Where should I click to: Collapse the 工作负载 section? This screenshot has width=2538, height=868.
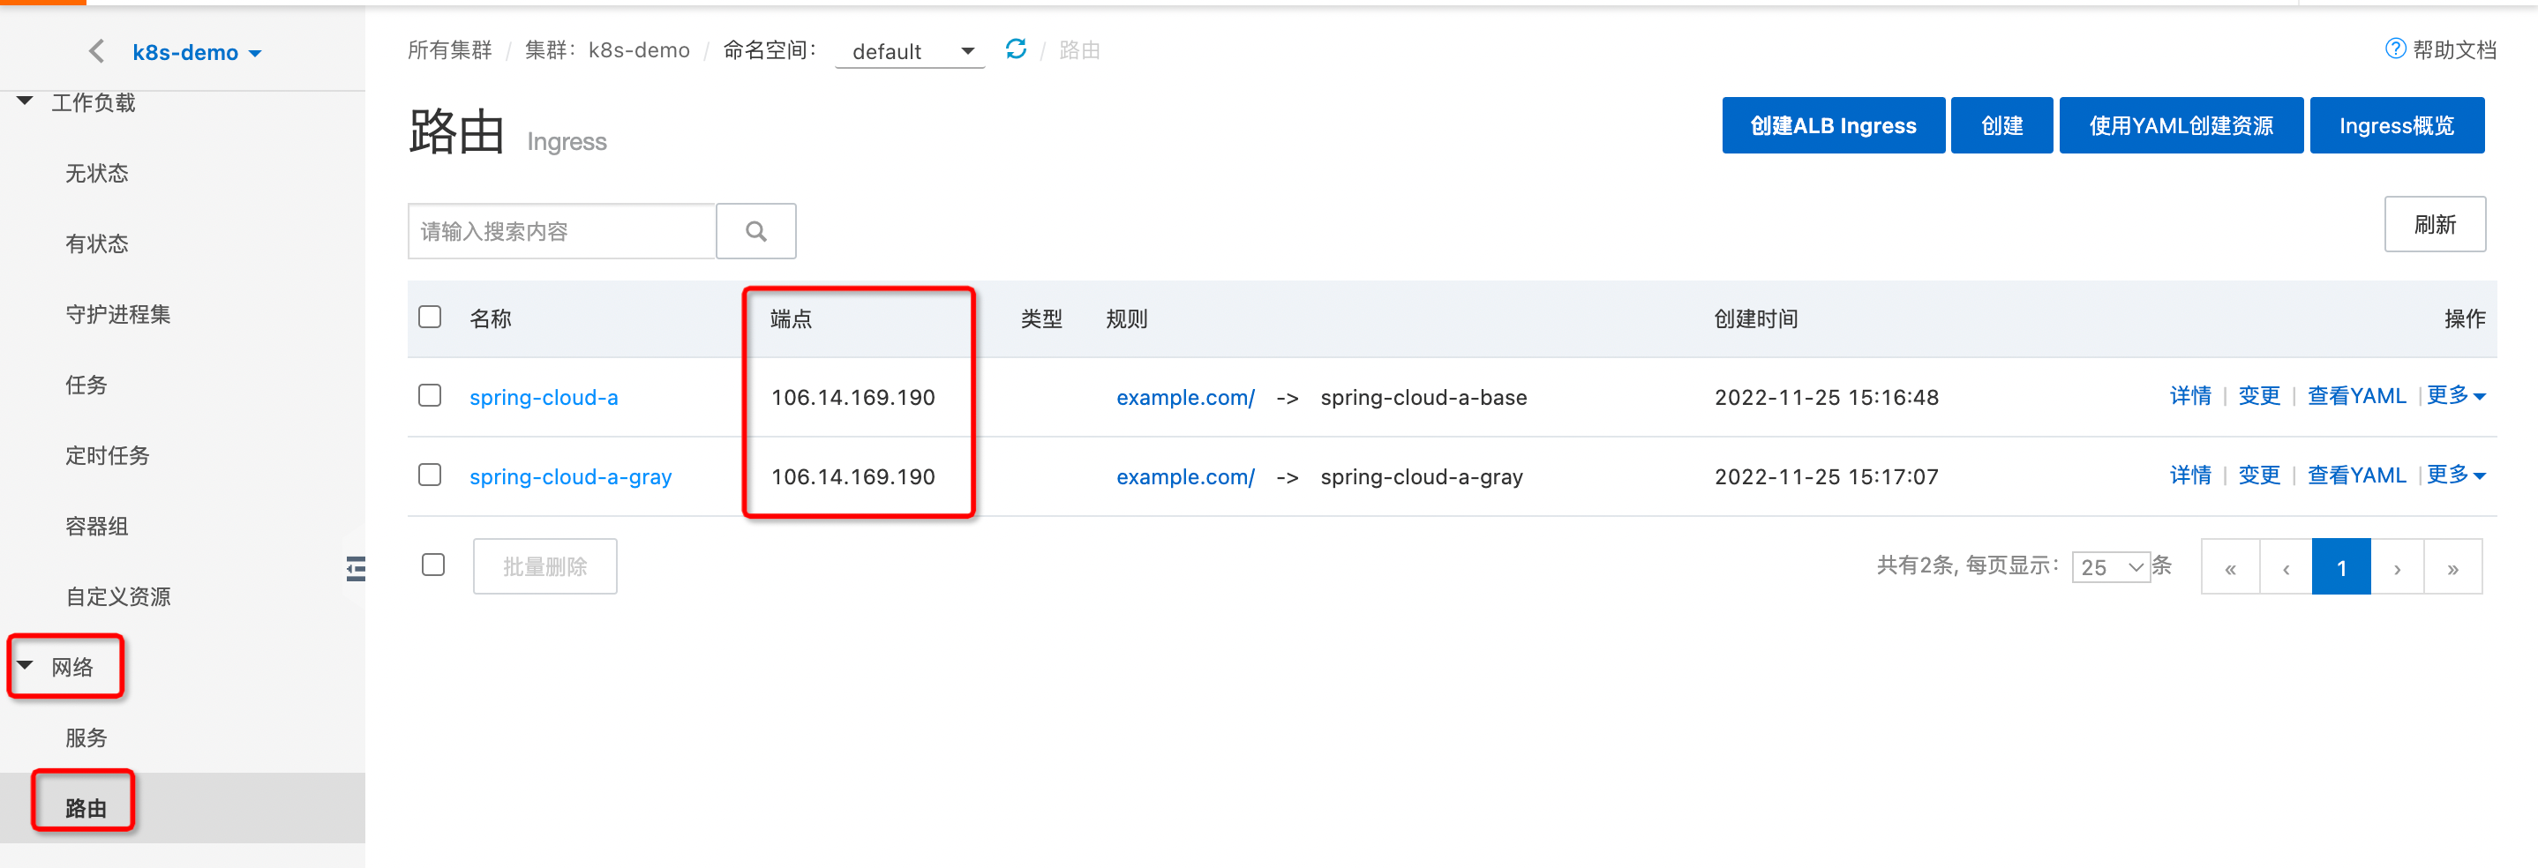[26, 101]
